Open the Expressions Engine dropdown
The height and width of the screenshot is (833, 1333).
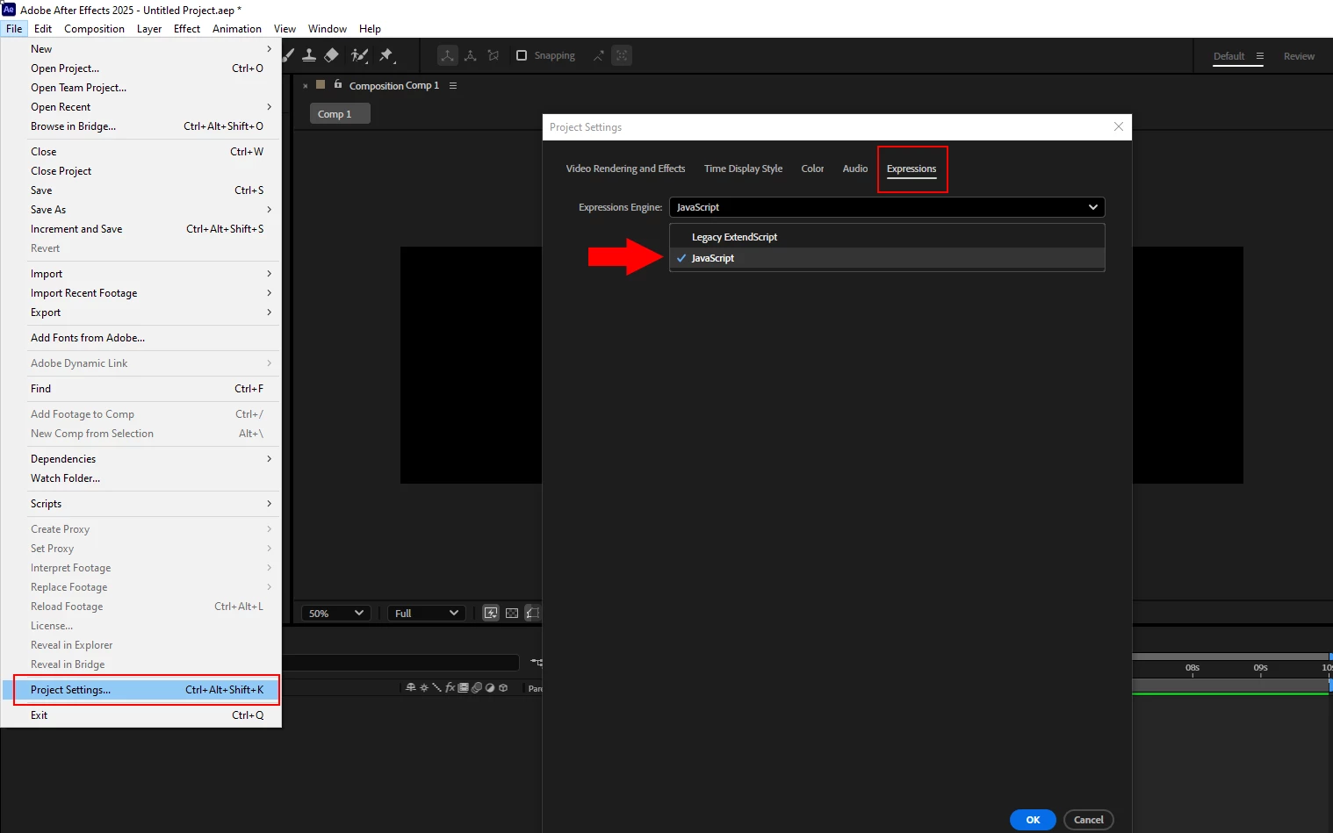(887, 207)
